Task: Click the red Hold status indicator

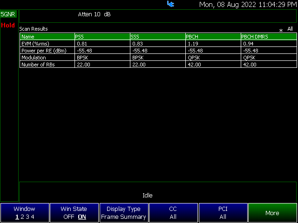Action: pos(8,25)
